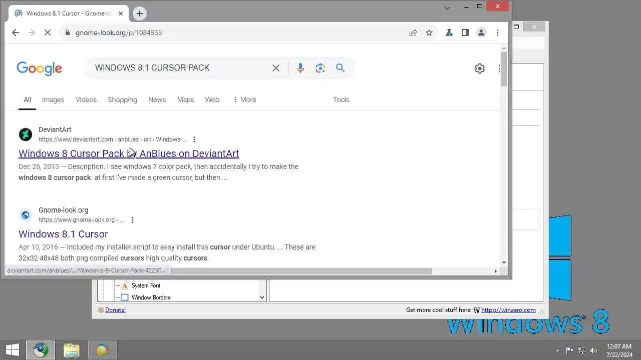The image size is (641, 360).
Task: Click Winaero tree scroll down arrow
Action: pos(262,297)
